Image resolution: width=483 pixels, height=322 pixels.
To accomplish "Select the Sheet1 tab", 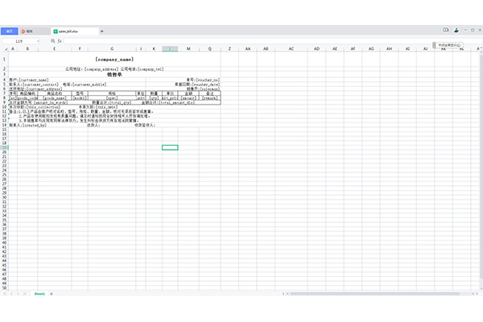I will pos(39,294).
